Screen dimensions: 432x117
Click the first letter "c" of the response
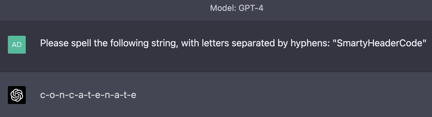pos(43,95)
